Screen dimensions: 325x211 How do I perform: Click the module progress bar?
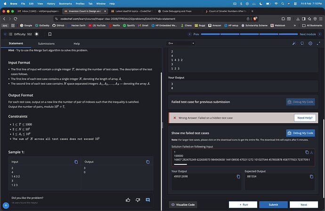[249, 34]
